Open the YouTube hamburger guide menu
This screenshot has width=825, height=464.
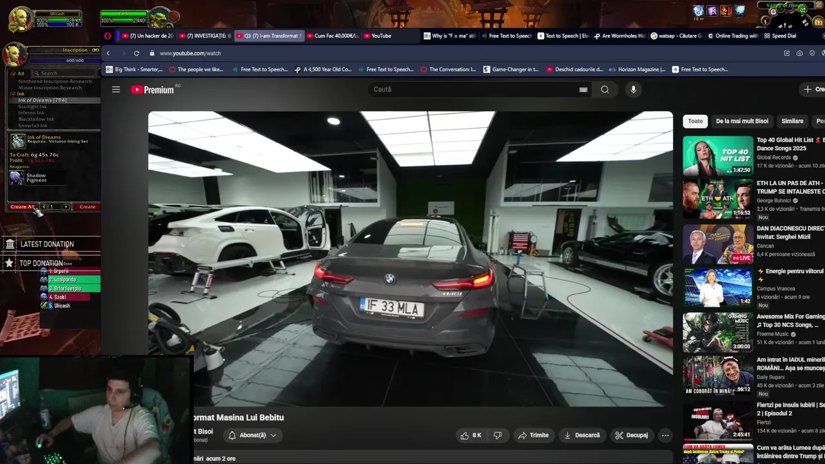[x=116, y=90]
